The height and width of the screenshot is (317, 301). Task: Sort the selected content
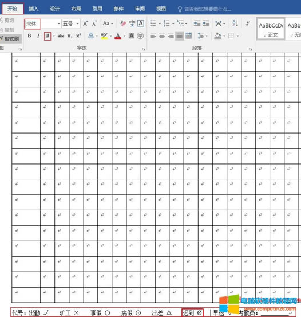[235, 24]
